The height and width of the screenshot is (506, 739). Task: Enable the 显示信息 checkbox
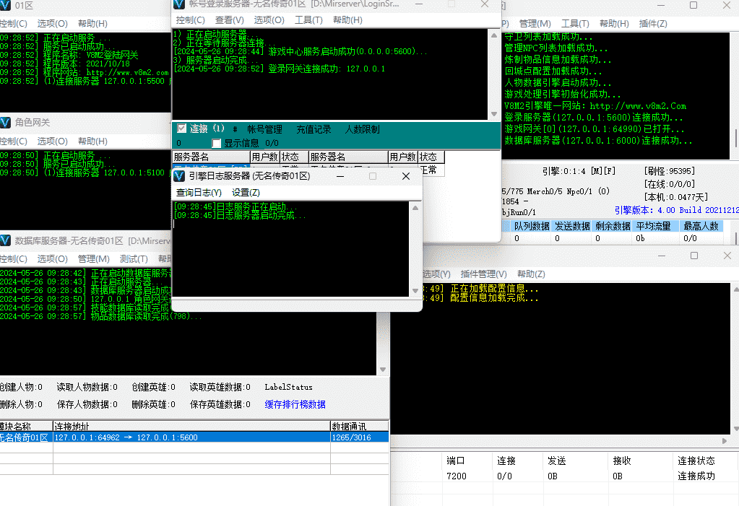click(216, 143)
